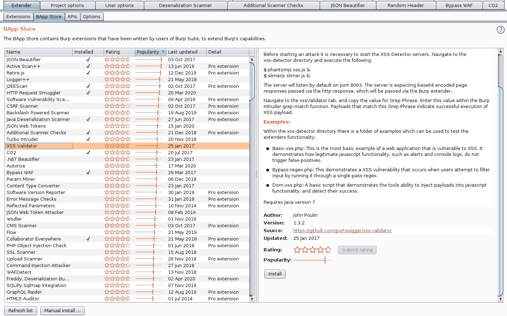Screen dimensions: 507x316
Task: Click rating stars in the SSL Scanner row
Action: [x=117, y=252]
